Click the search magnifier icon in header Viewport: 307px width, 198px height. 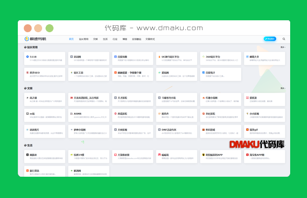(284, 39)
